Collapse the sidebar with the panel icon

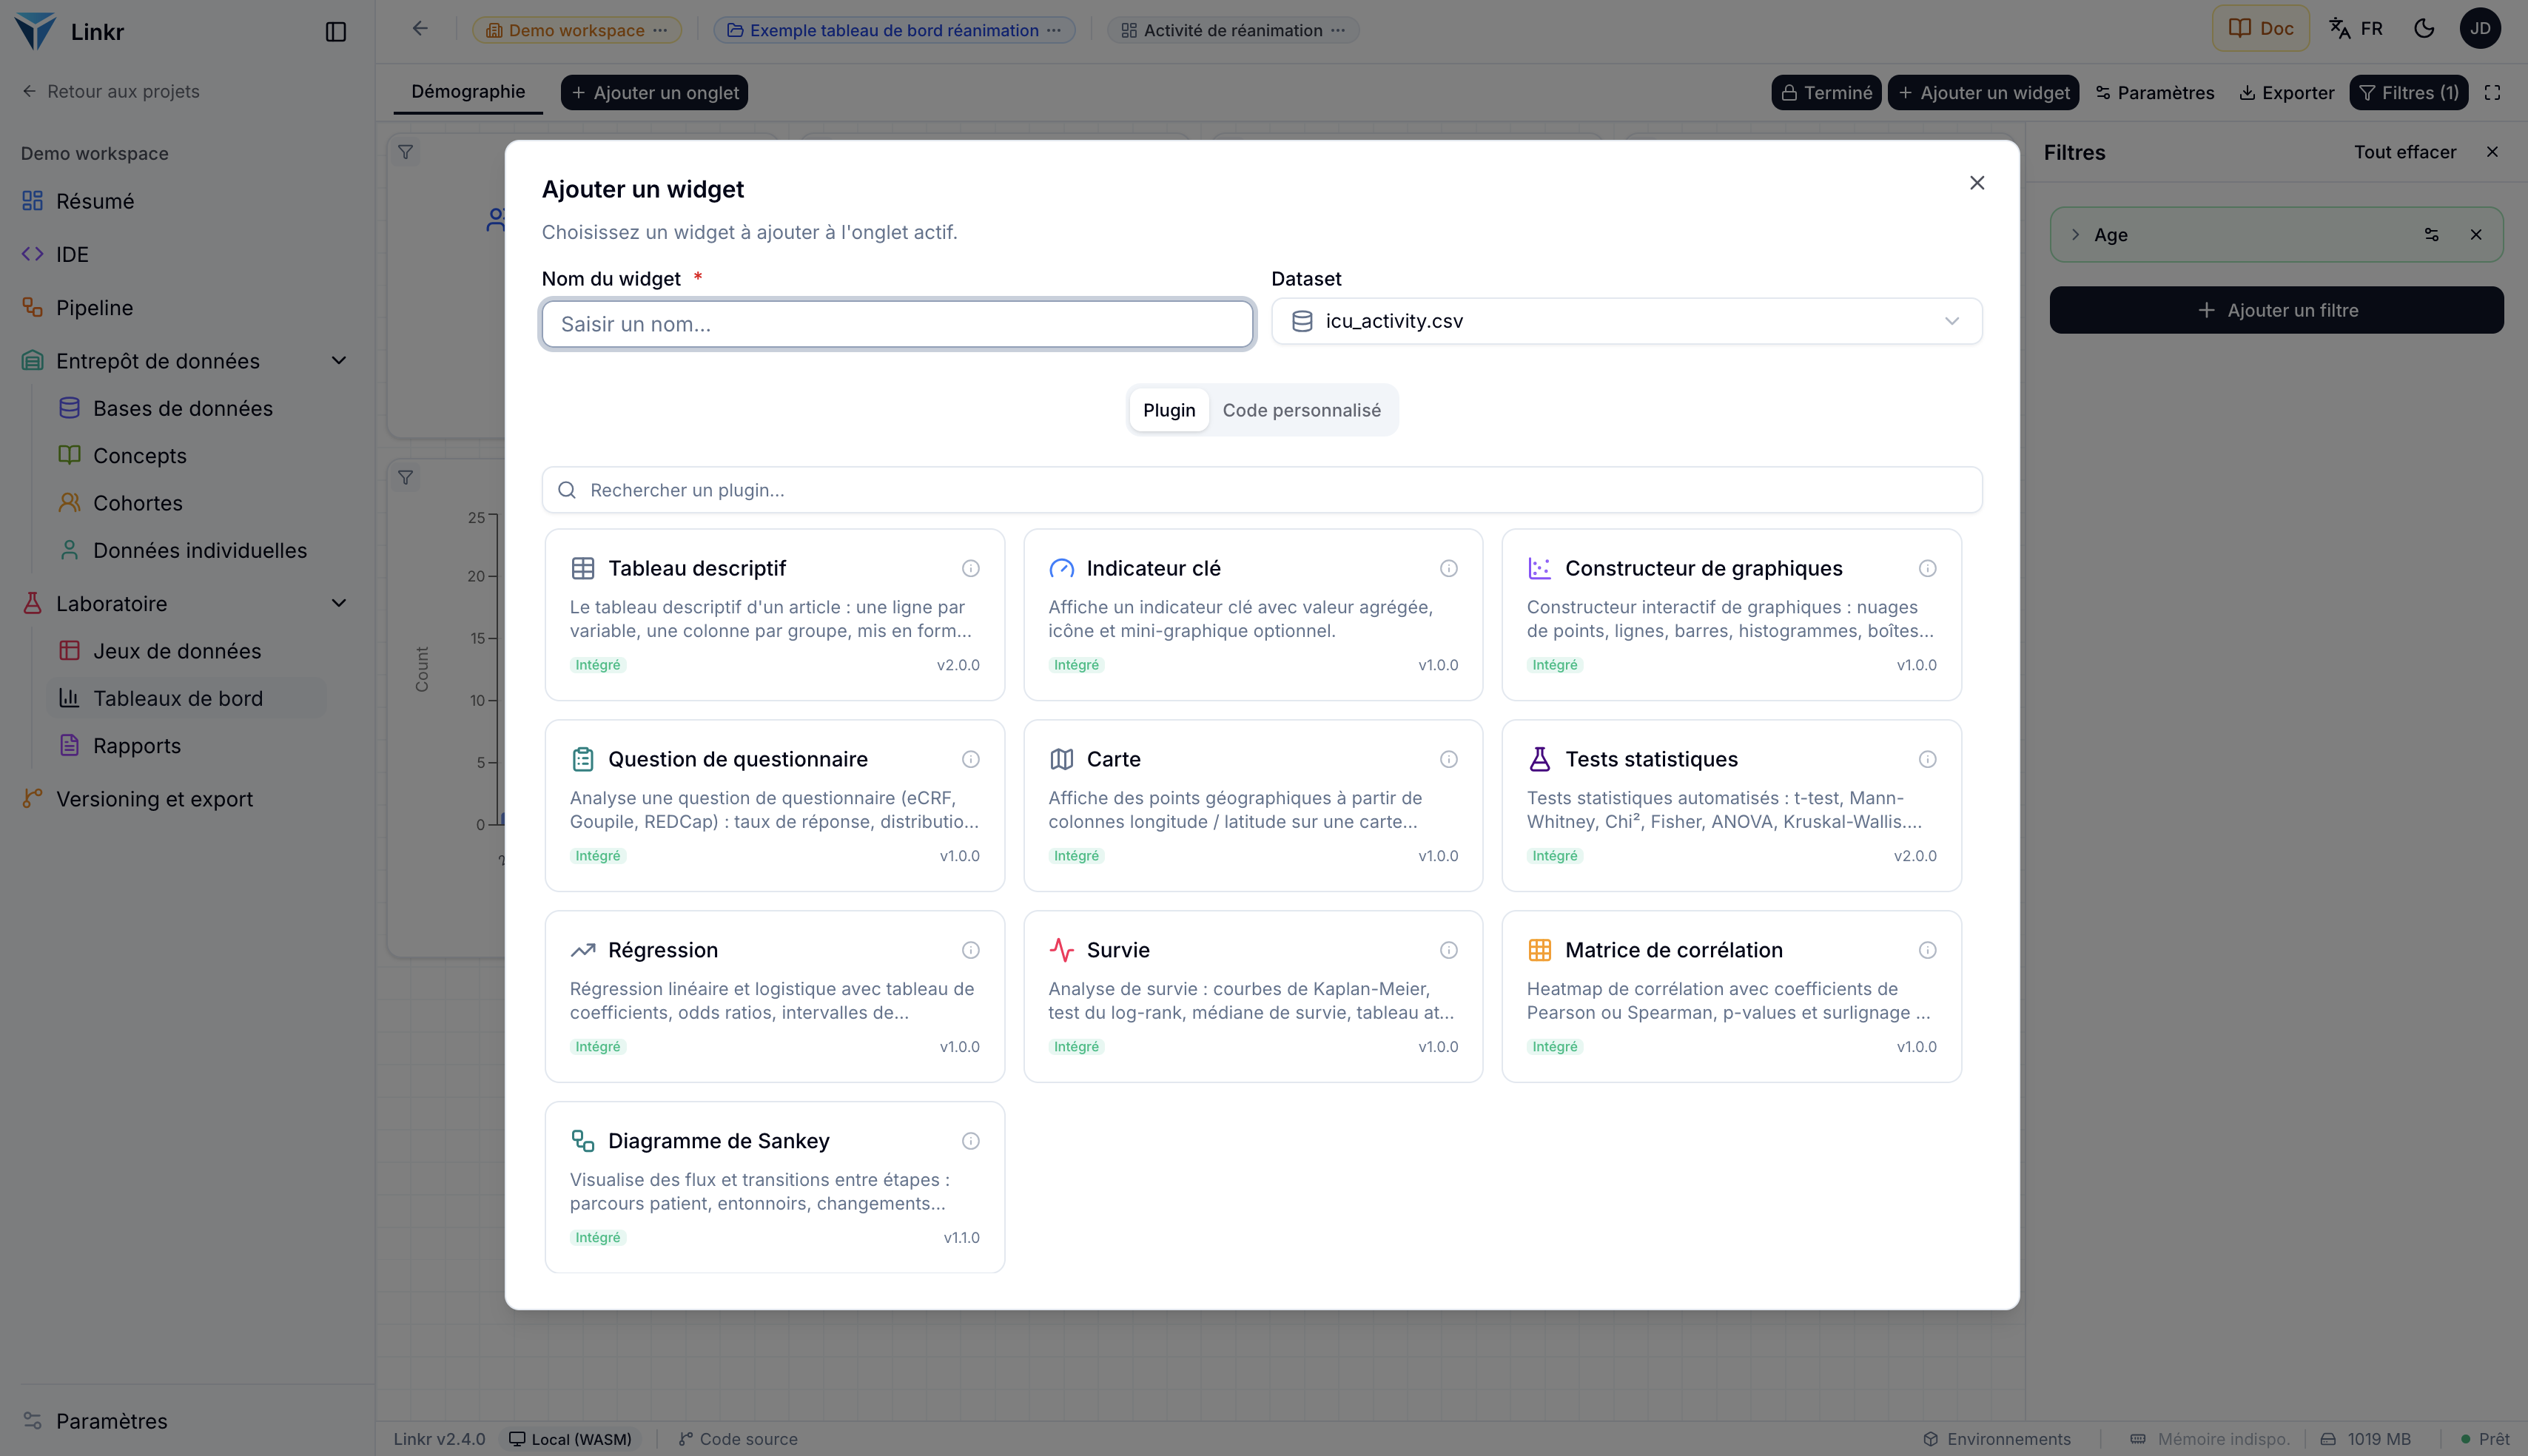pyautogui.click(x=336, y=32)
